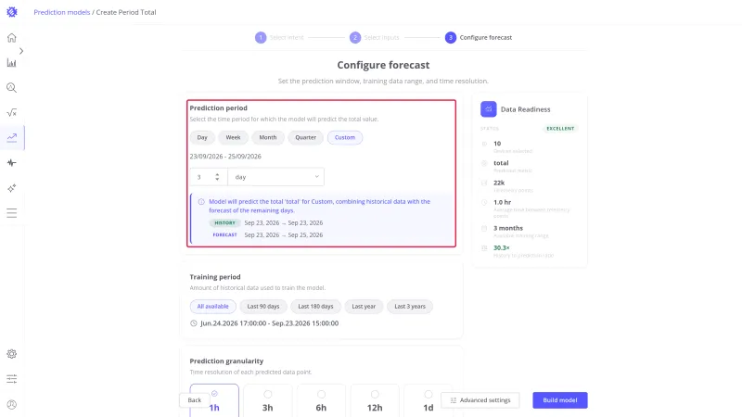Open the AI sparkle icon

pos(12,188)
